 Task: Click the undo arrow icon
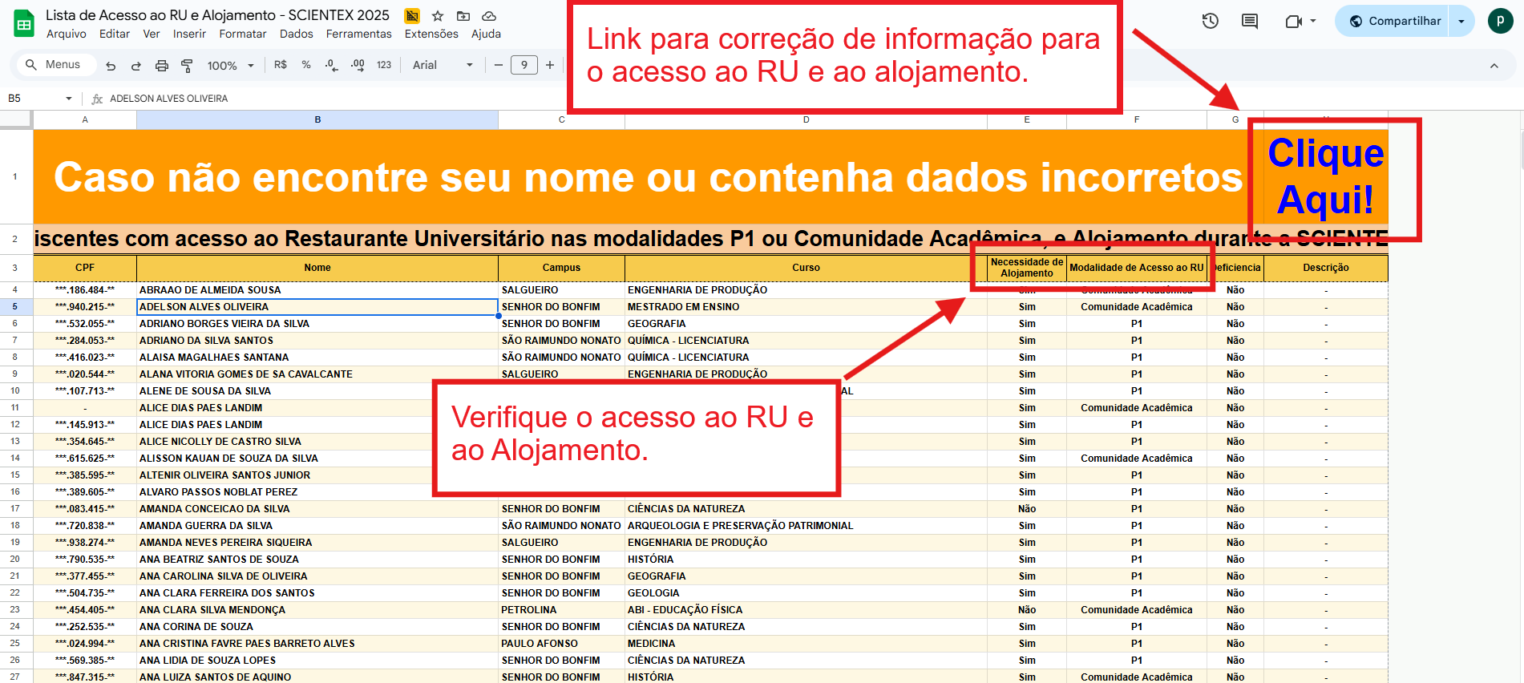[x=111, y=66]
